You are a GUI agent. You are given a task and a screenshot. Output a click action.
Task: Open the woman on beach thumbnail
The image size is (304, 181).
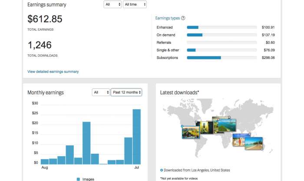point(239,139)
